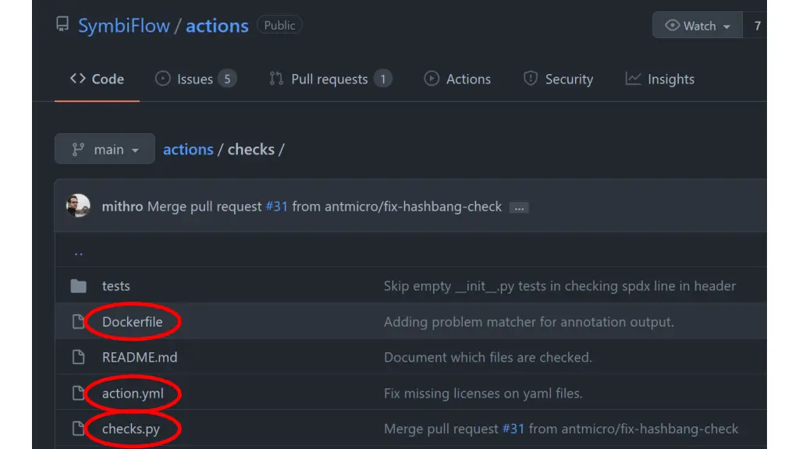Screen dimensions: 799x449
Task: Go to actions root in breadcrumb path
Action: (188, 149)
